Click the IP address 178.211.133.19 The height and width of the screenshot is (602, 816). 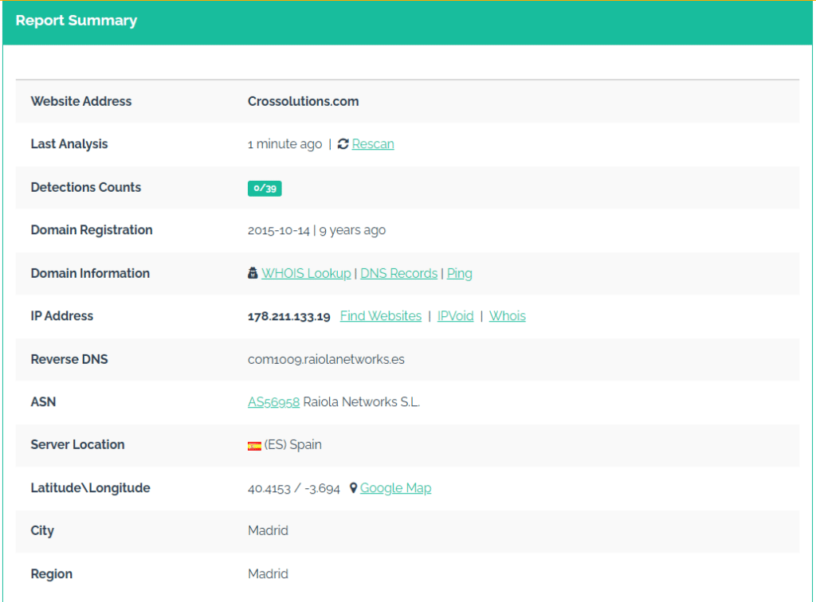tap(288, 316)
